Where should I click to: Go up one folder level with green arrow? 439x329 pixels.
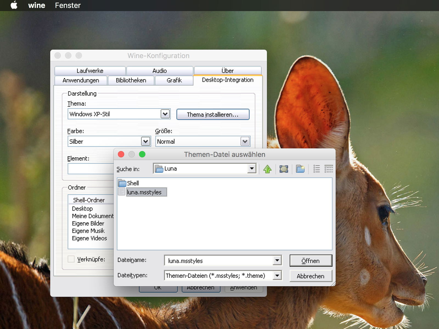point(267,169)
